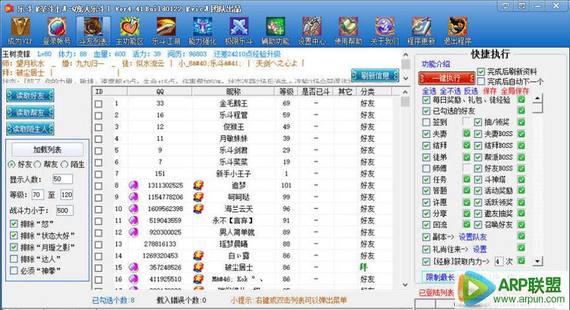Image resolution: width=570 pixels, height=310 pixels.
Task: Enable 完成后自动下一个 checkbox
Action: 481,81
